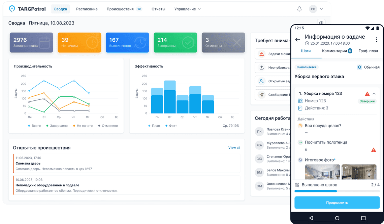The image size is (384, 224).
Task: Open the Расписание menu item
Action: point(87,9)
